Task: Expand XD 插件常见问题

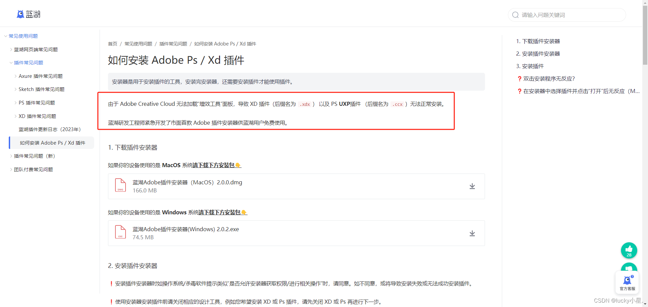Action: [16, 116]
